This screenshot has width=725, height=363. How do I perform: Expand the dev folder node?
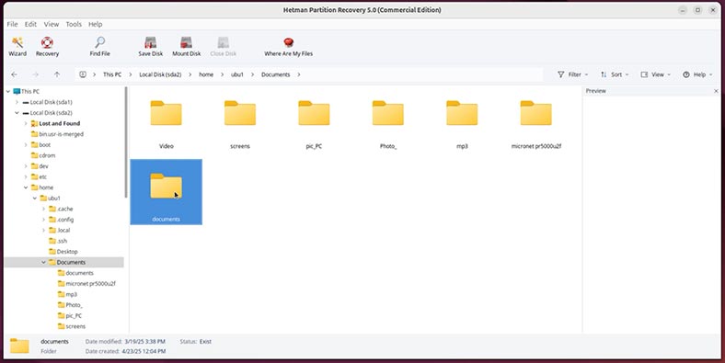pos(26,165)
